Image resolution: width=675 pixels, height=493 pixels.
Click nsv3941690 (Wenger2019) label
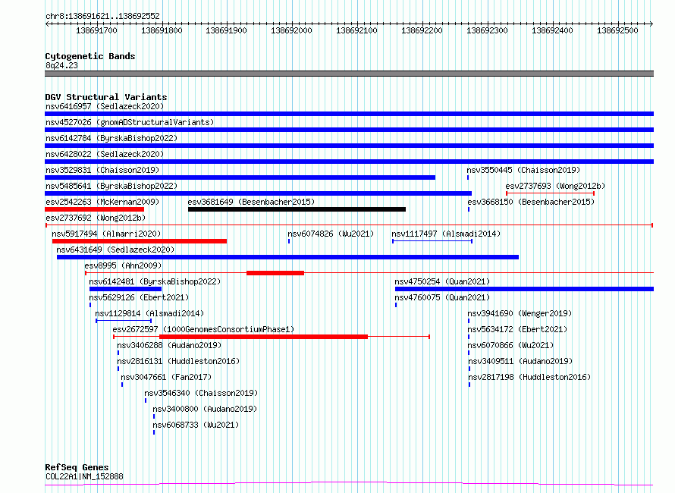(x=520, y=313)
